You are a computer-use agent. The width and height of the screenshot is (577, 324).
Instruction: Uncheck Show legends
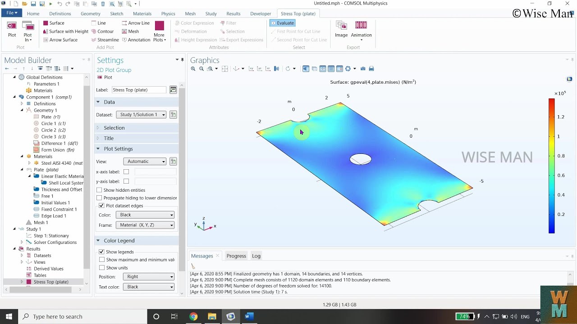click(x=101, y=252)
